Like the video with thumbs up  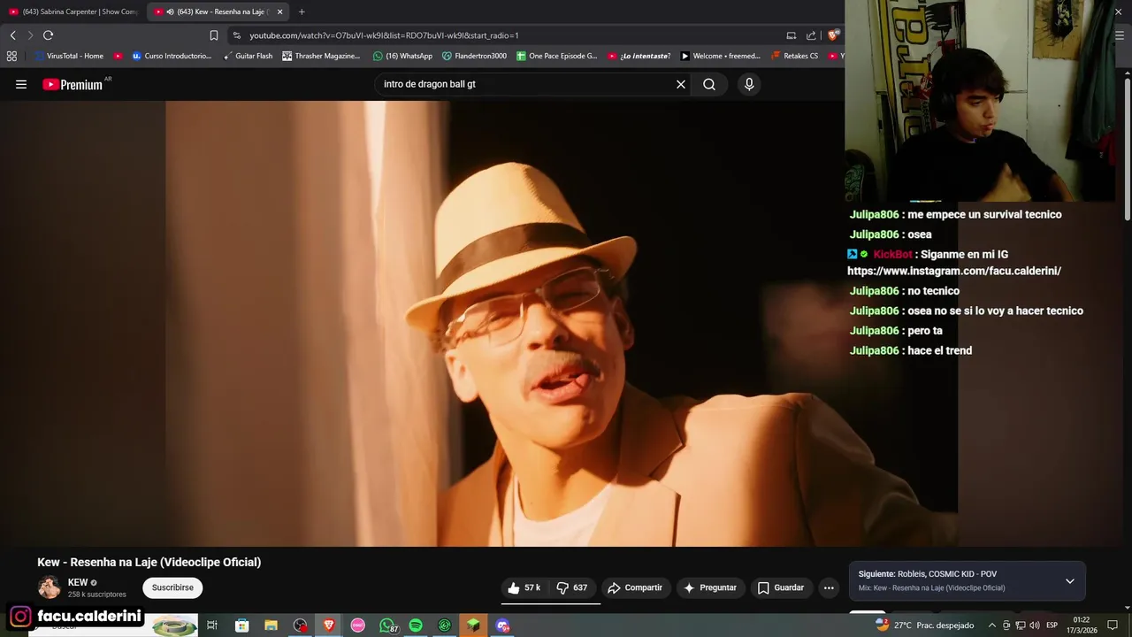[x=524, y=587]
